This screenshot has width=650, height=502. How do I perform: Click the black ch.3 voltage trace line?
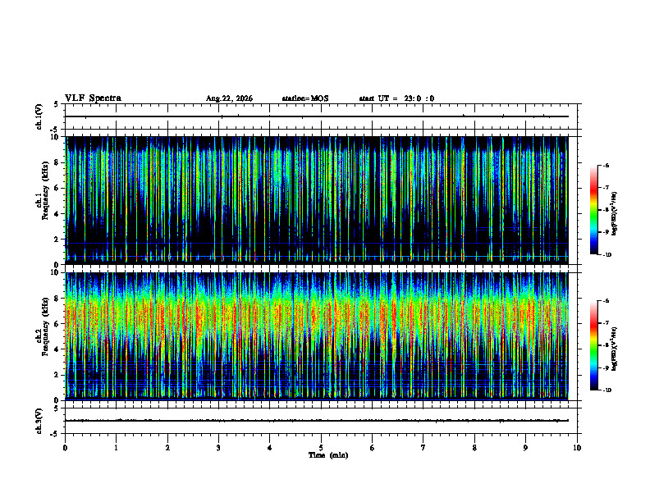(x=317, y=421)
